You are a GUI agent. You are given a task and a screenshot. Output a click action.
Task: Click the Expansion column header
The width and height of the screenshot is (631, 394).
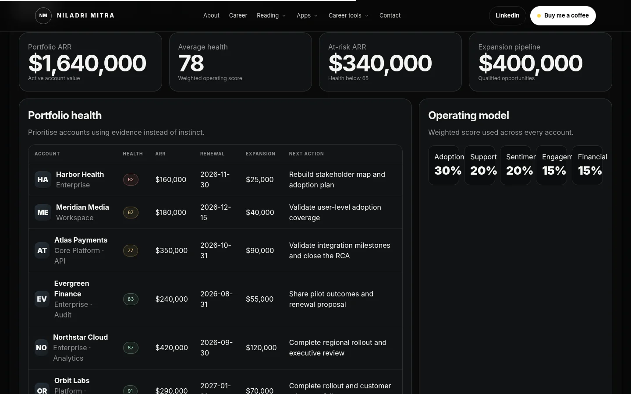point(260,154)
